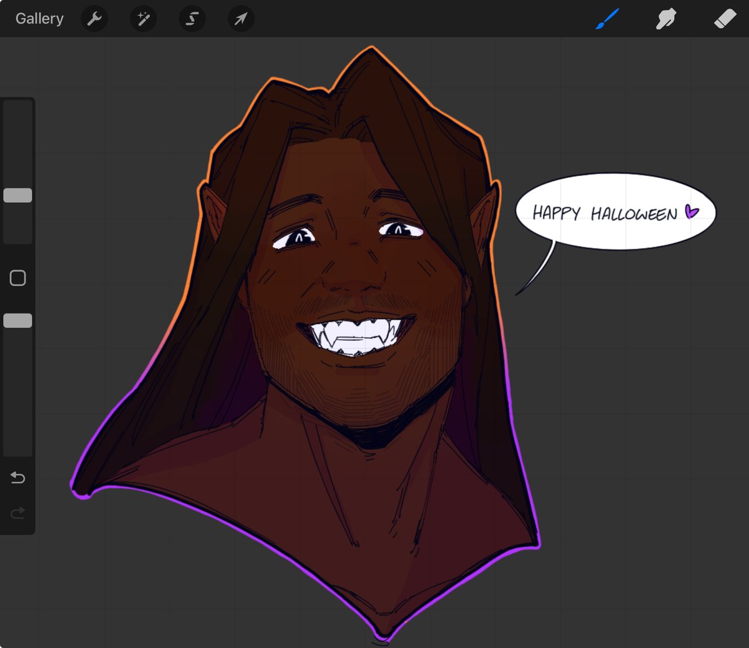Click the brush opacity slider handle
This screenshot has width=749, height=648.
click(17, 321)
